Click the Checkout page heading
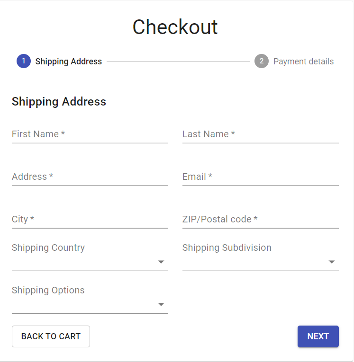The image size is (354, 362). point(175,27)
